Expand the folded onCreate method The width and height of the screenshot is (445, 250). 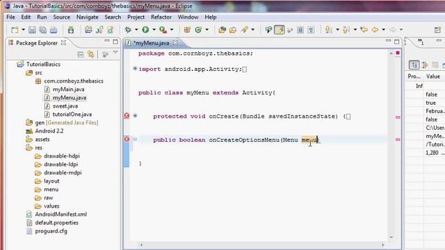tap(135, 115)
